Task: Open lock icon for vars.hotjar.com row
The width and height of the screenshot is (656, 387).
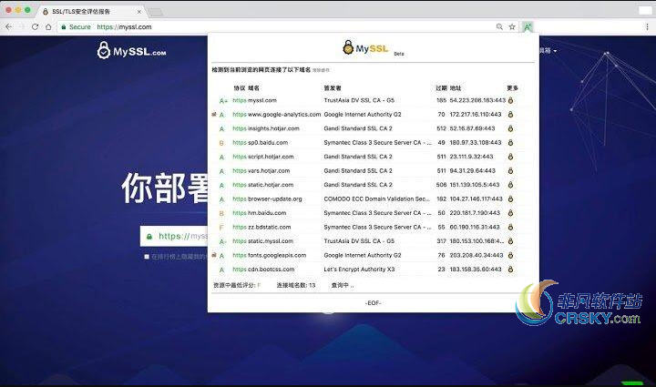Action: click(x=510, y=171)
